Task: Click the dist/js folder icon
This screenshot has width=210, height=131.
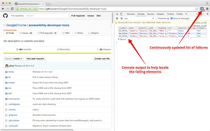Action: (x=6, y=72)
